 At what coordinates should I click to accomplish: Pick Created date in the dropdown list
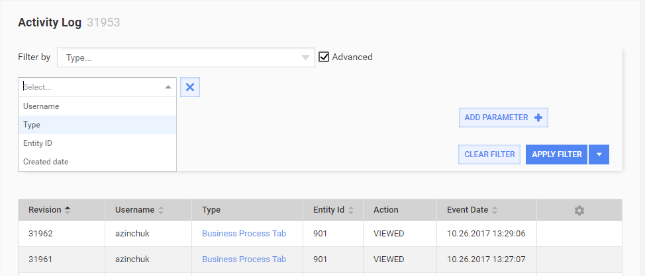(97, 162)
